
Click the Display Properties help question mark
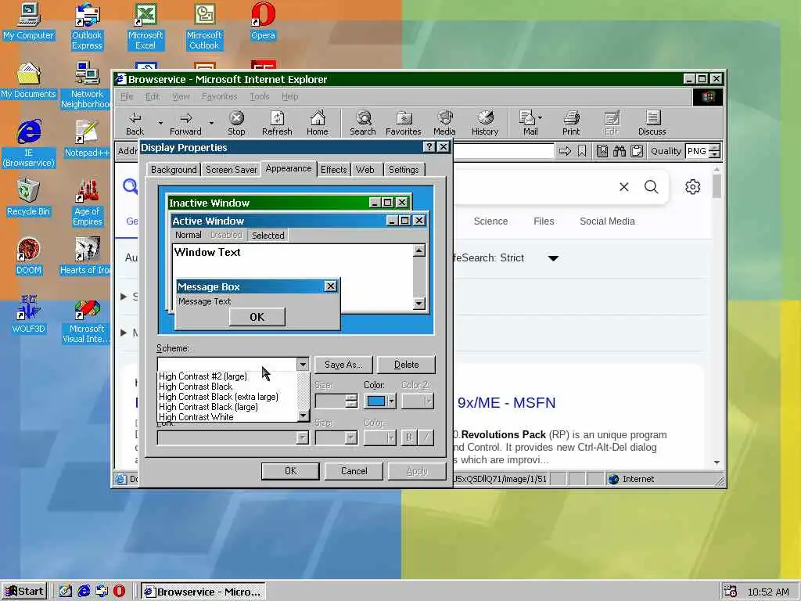click(x=429, y=147)
